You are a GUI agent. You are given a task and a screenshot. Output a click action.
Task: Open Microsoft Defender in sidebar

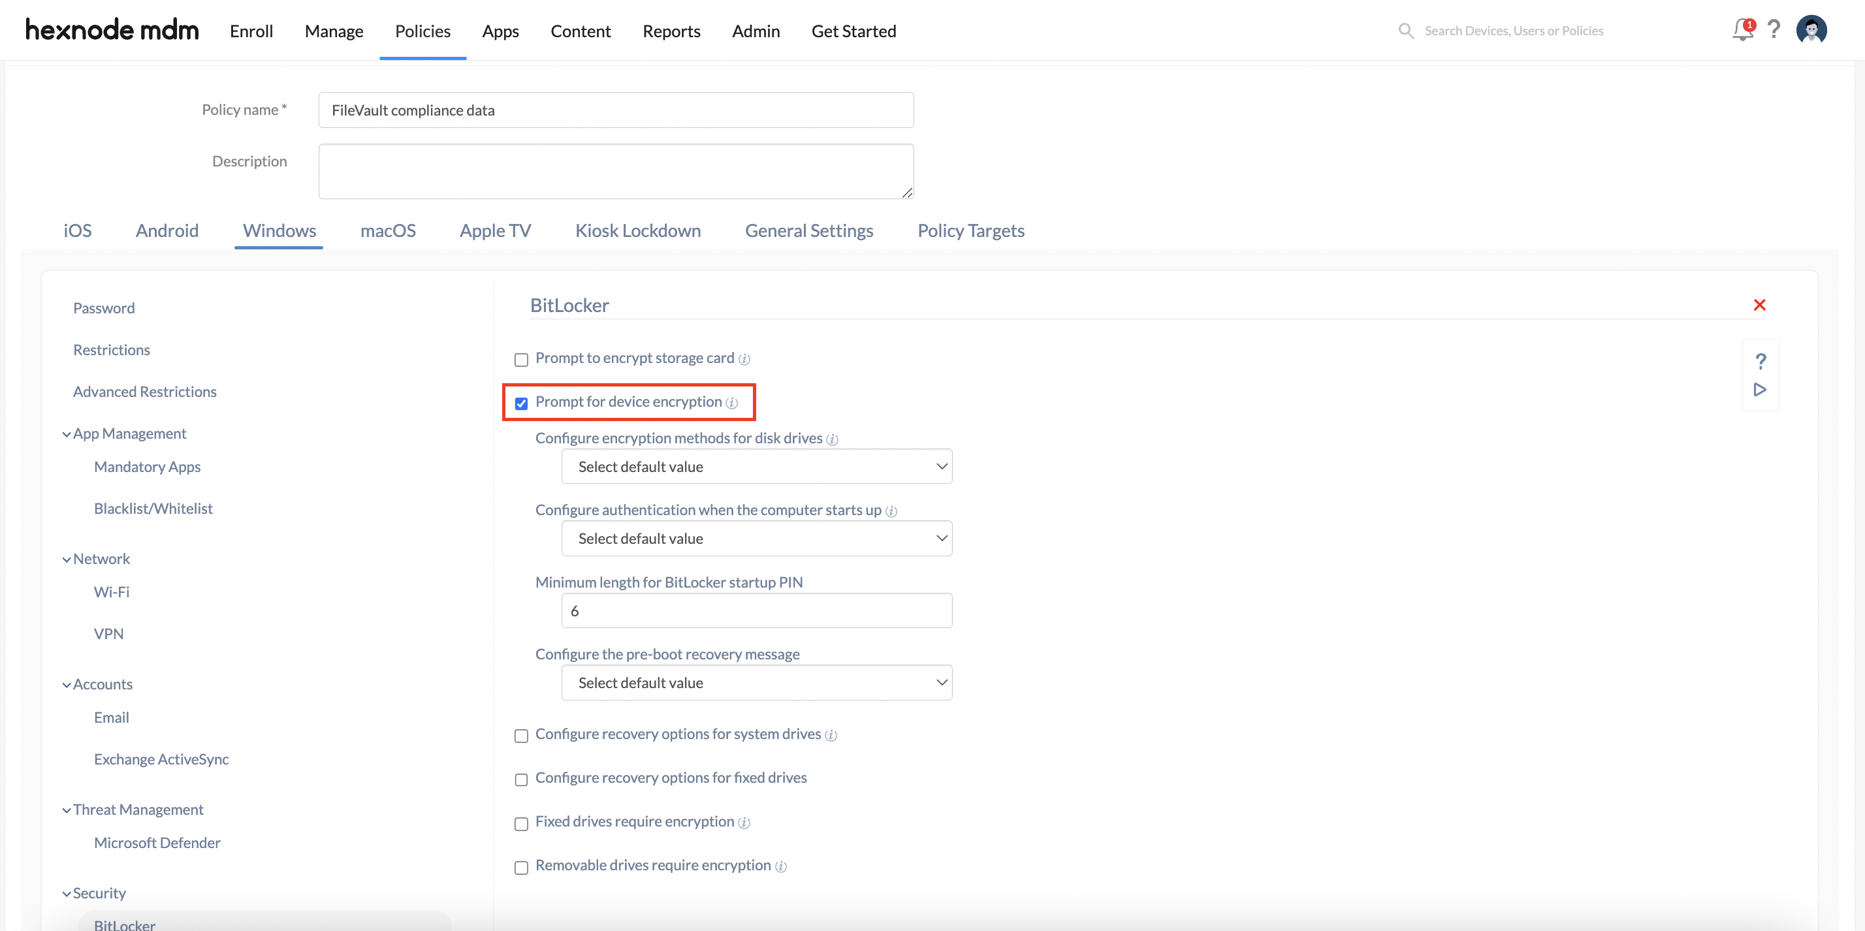click(157, 842)
